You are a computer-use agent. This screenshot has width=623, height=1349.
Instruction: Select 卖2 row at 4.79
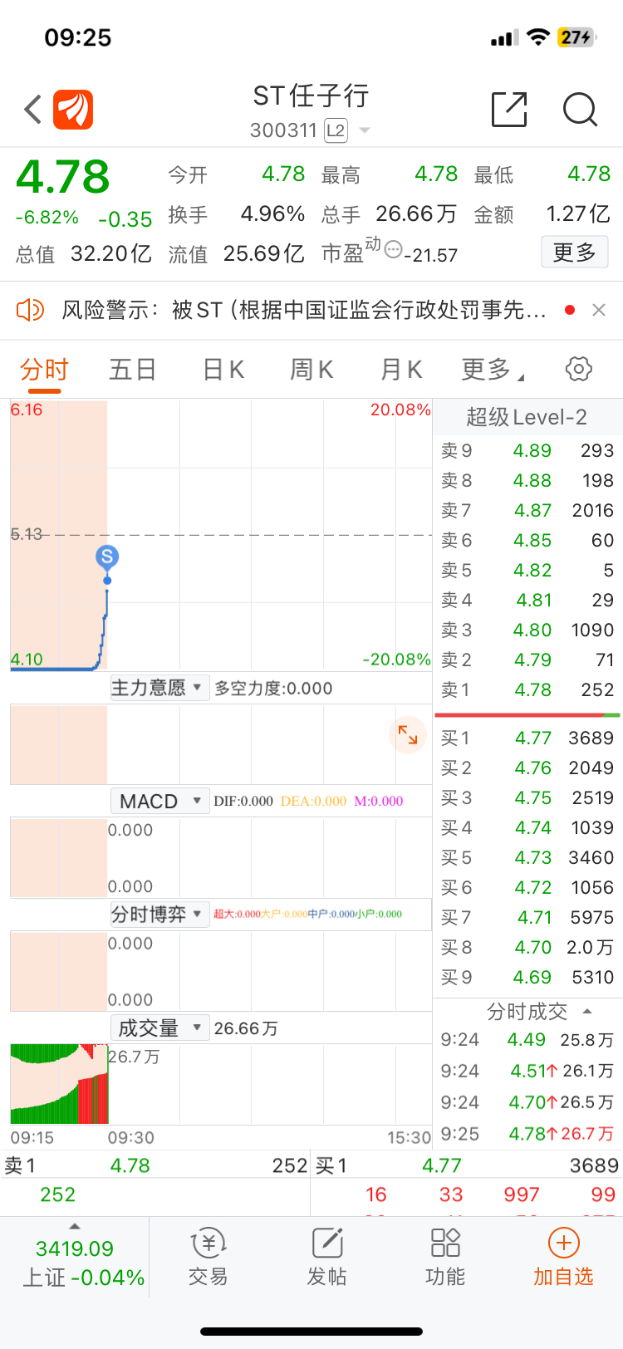527,660
